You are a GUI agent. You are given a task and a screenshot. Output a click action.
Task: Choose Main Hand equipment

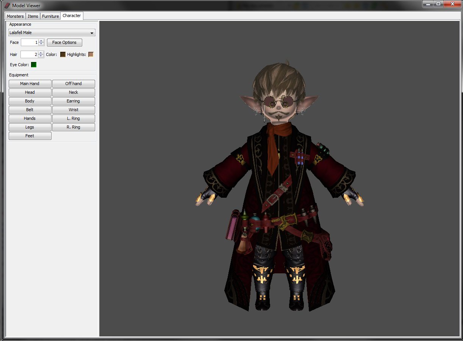30,84
